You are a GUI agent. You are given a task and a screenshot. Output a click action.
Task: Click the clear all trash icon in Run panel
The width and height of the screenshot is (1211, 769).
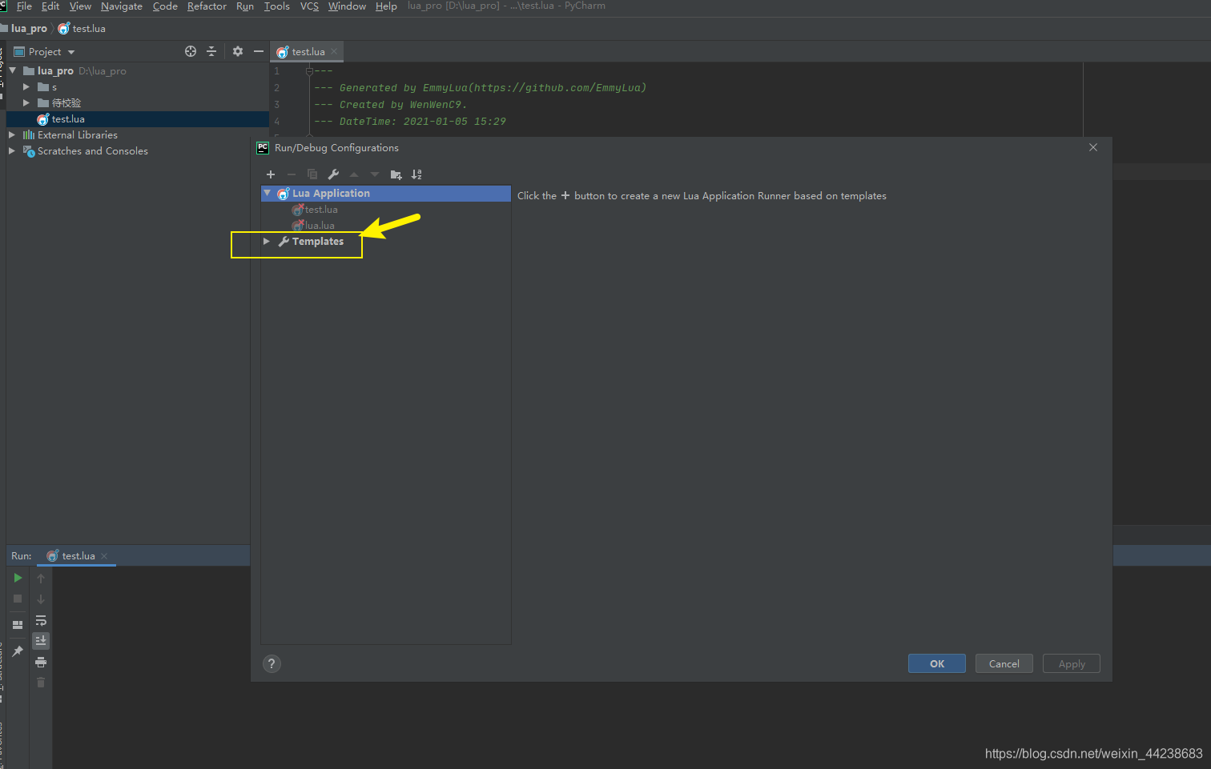click(x=41, y=683)
